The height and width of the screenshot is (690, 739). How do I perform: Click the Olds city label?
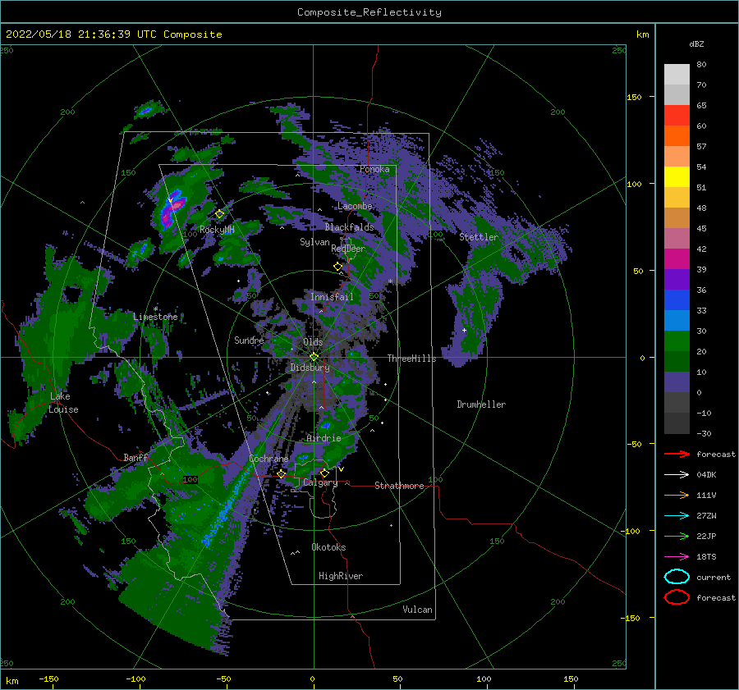point(313,342)
